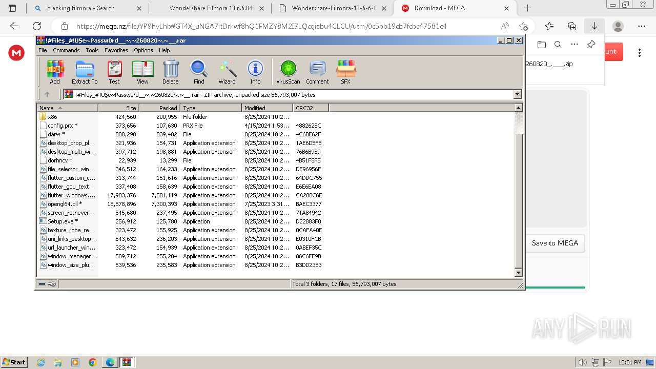Click the volume tray icon
The height and width of the screenshot is (369, 656).
point(582,362)
